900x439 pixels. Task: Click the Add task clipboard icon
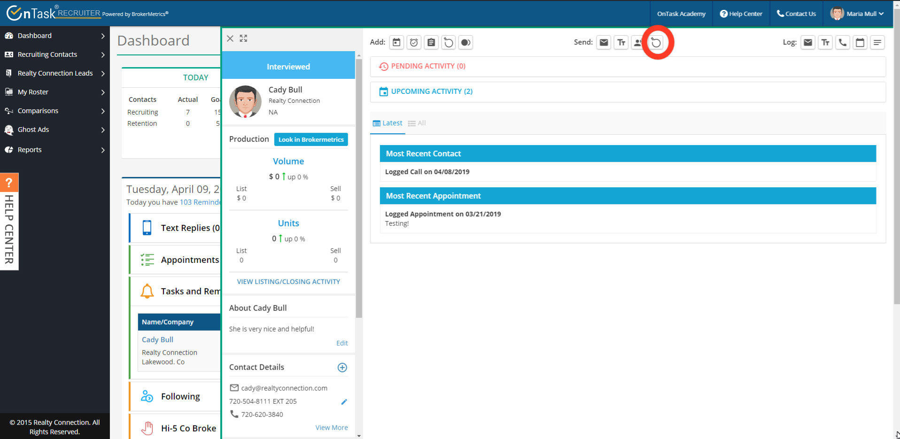[431, 42]
